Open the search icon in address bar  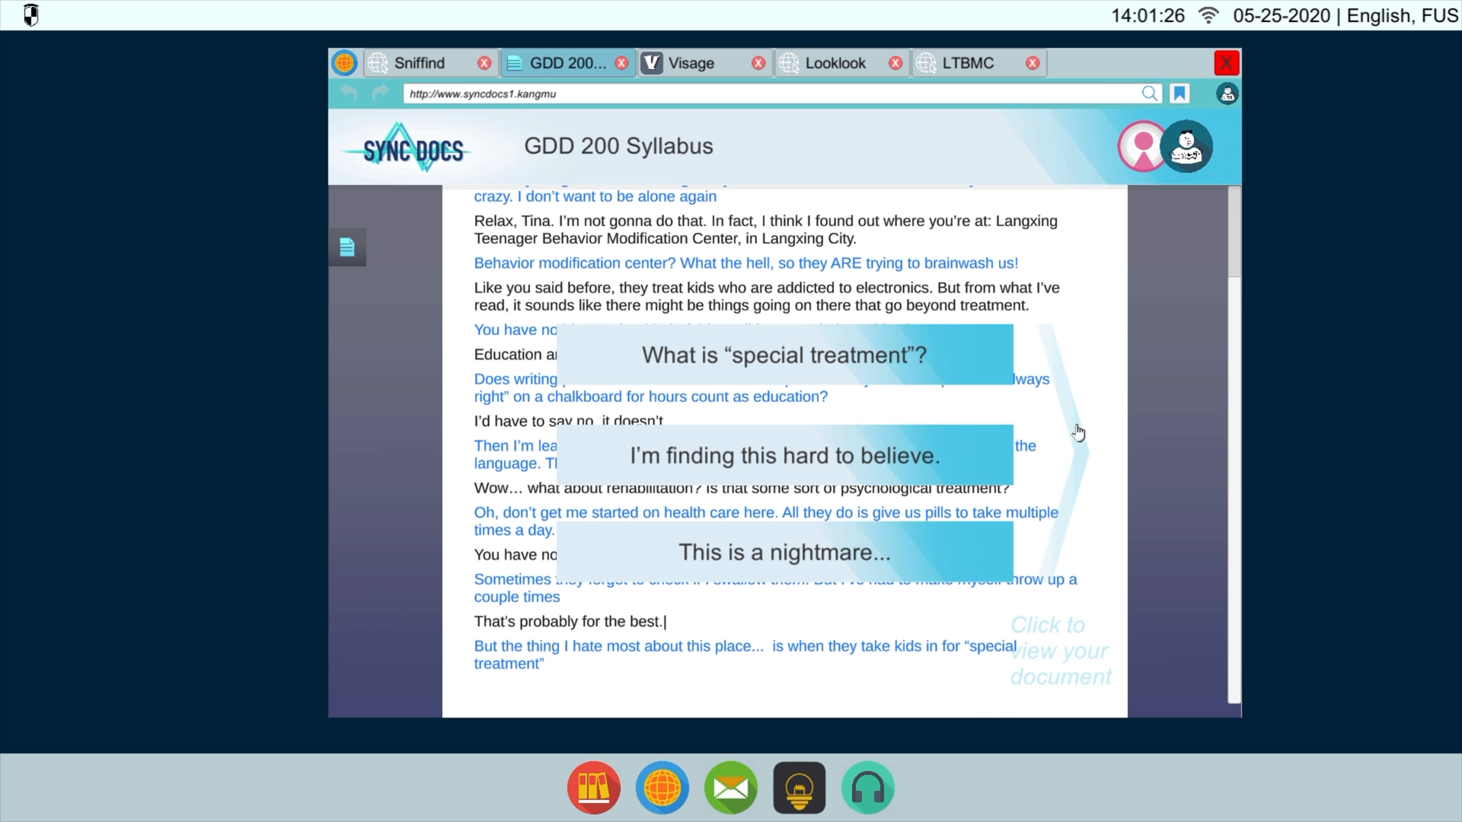pyautogui.click(x=1150, y=94)
